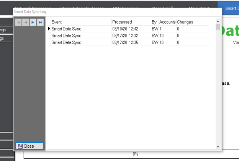Go to the first log record

point(18,23)
